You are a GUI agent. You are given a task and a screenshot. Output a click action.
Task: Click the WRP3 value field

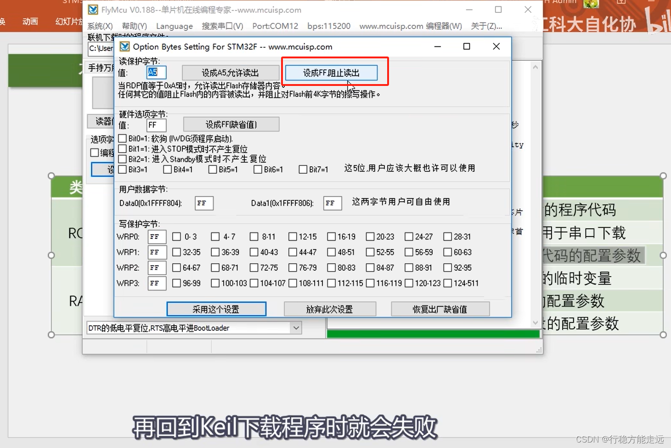(x=157, y=283)
